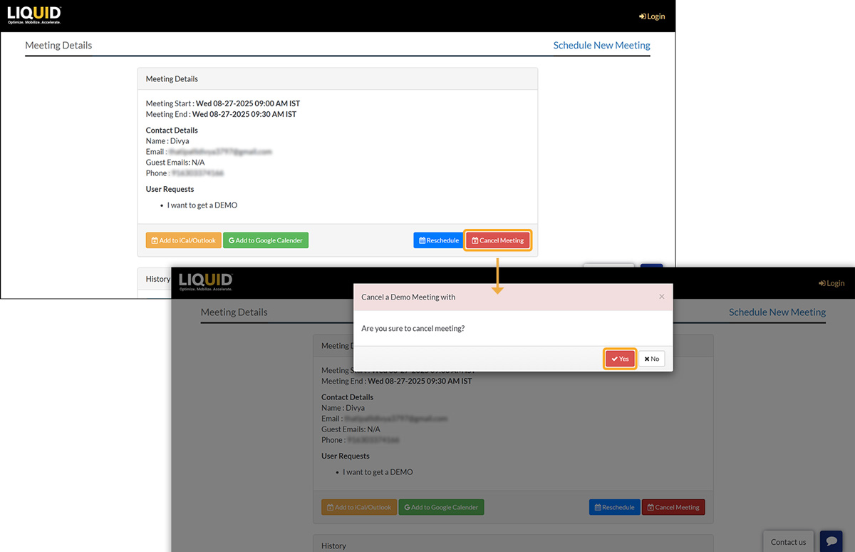Select 'I want to get a DEMO' in top window

click(x=202, y=205)
